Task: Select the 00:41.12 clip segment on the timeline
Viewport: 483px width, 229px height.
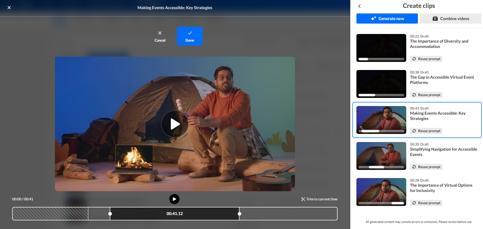Action: tap(175, 214)
